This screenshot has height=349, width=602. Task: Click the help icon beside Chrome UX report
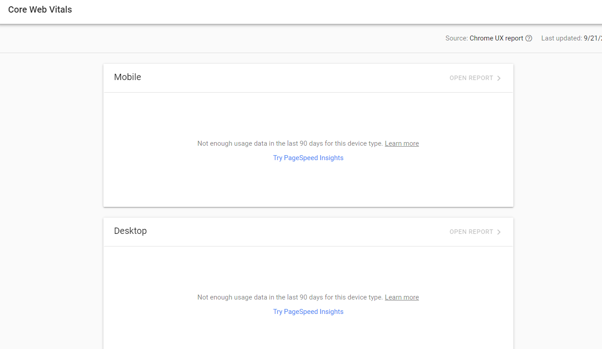point(529,39)
